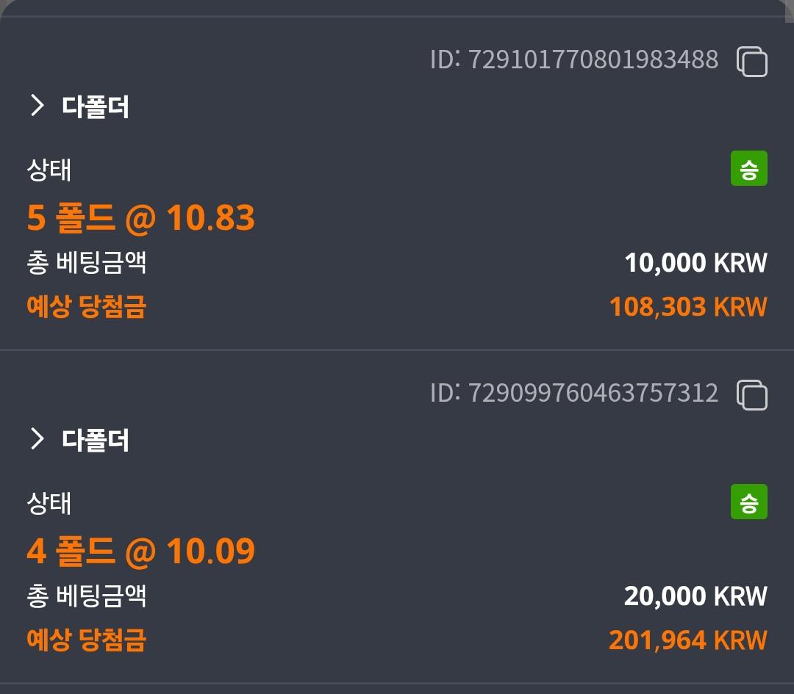Click the green 승 badge on first bet
Screen dimensions: 794x694
749,168
